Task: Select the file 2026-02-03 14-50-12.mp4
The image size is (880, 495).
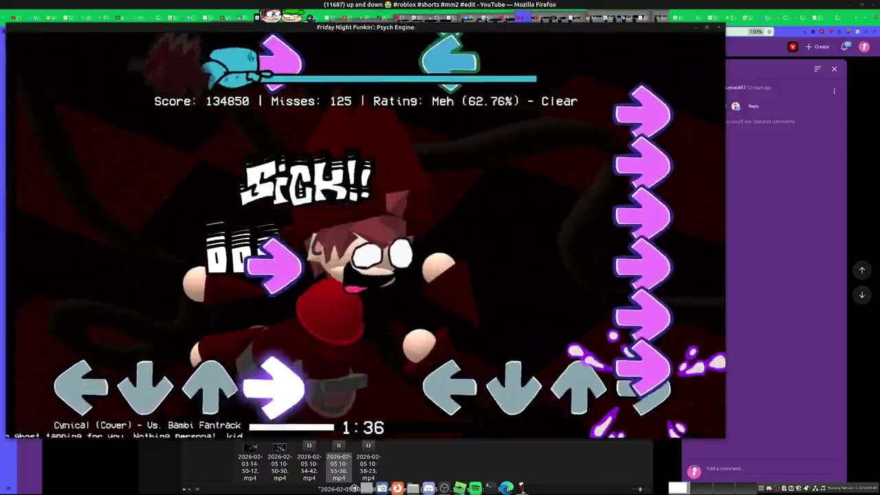Action: 250,463
